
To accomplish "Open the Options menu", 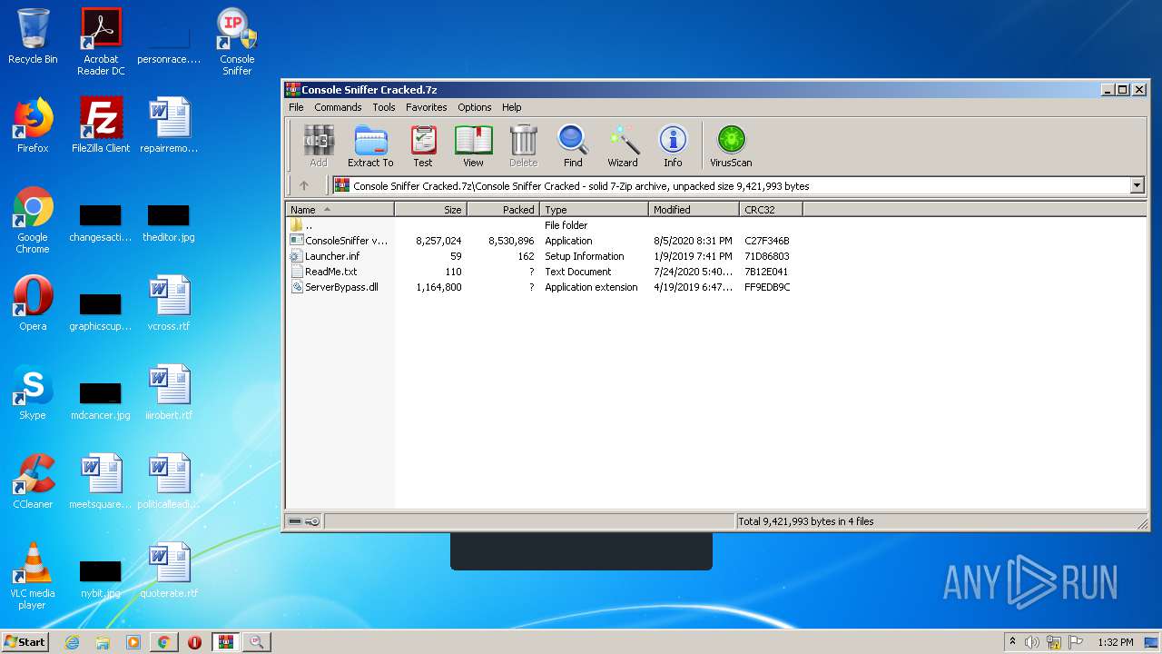I will click(474, 107).
